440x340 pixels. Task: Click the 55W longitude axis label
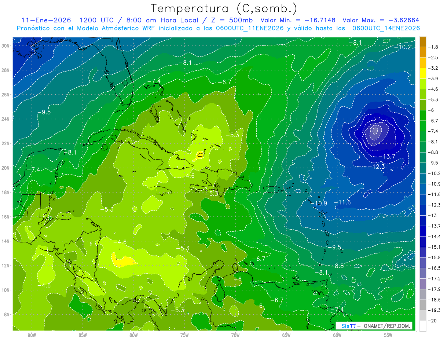click(x=388, y=335)
